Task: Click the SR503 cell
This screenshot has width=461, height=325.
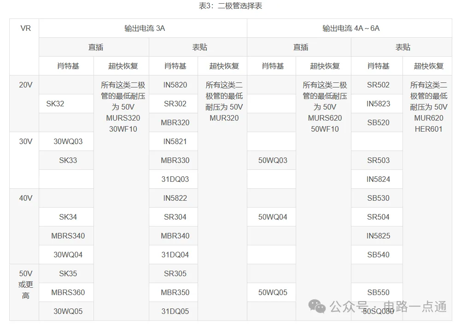Action: (x=377, y=160)
